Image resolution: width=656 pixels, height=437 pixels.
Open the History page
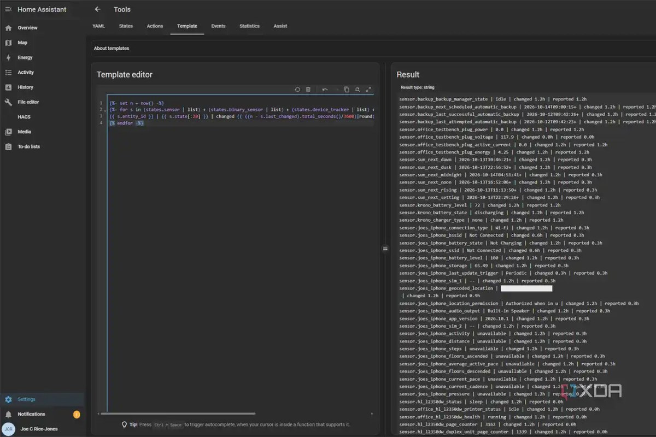(43, 87)
